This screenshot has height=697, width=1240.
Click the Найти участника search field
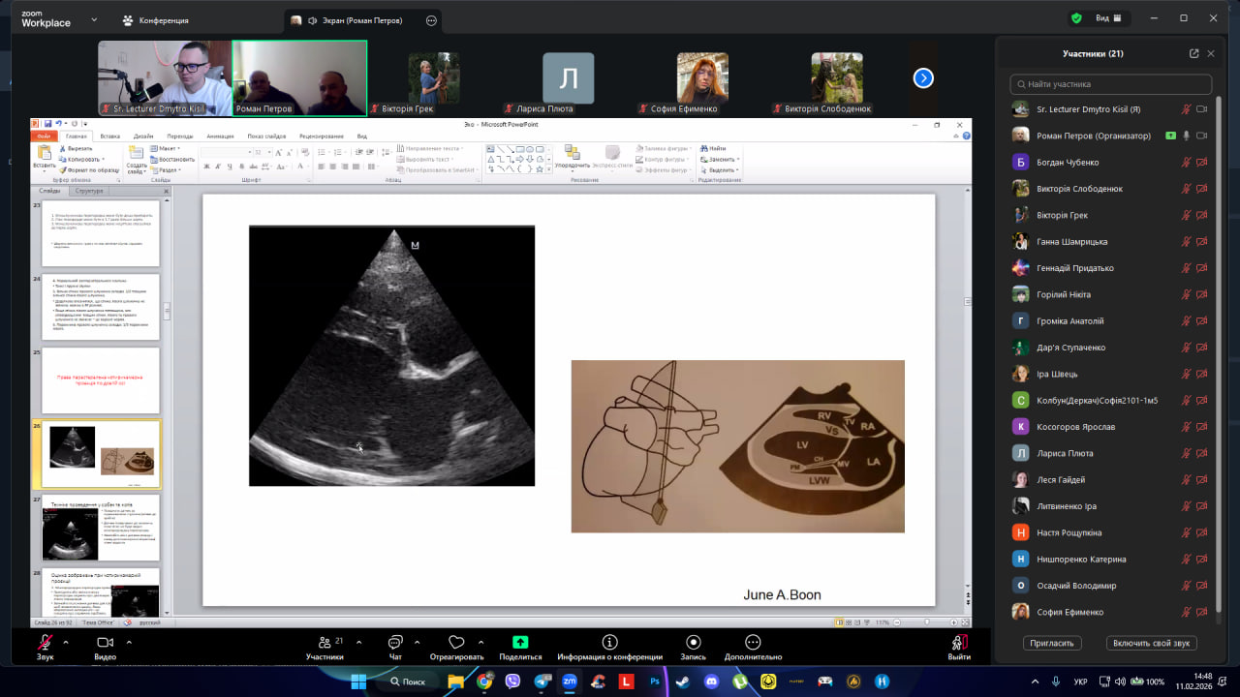point(1110,84)
